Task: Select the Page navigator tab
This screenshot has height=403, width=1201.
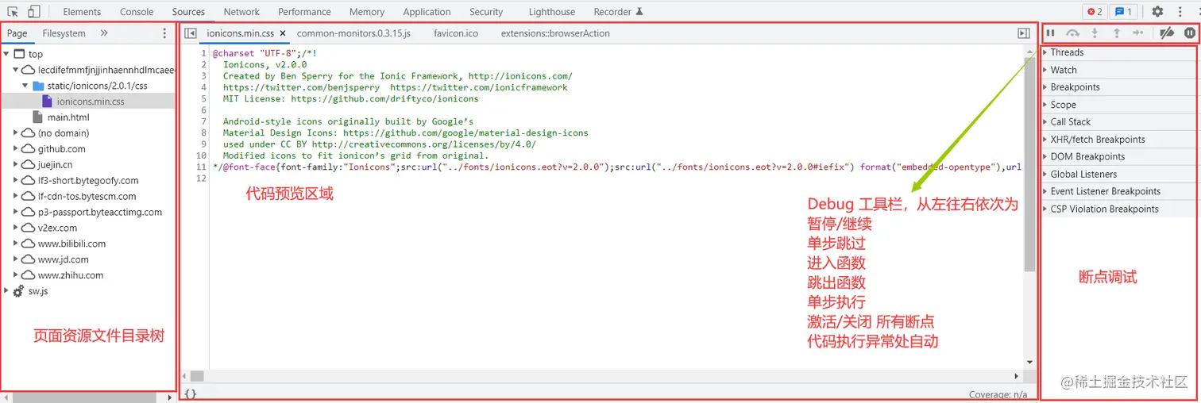Action: [x=17, y=33]
